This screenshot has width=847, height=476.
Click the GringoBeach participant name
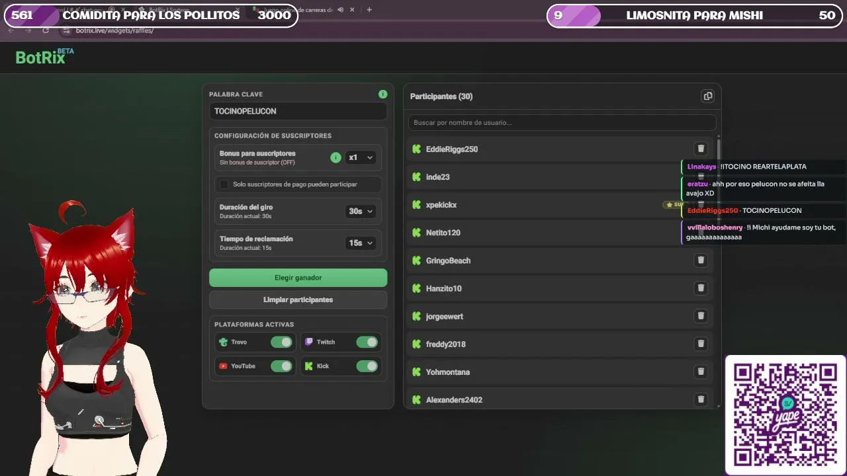click(449, 260)
